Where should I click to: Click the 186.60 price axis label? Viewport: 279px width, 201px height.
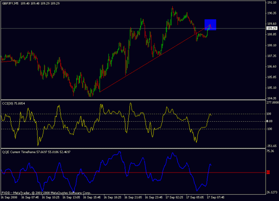272,66
